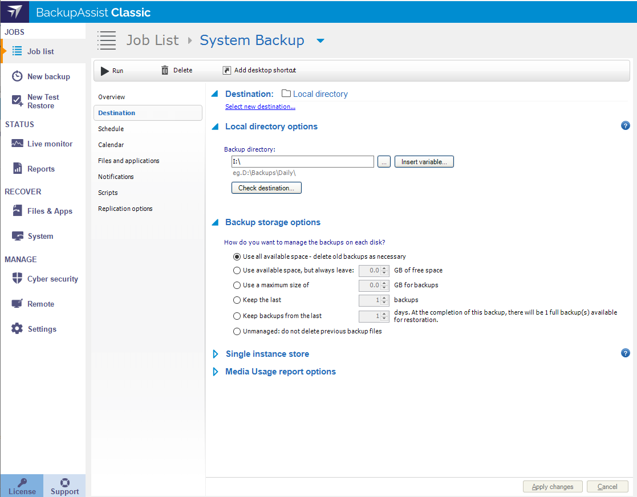Choose 'Unmanaged: do not delete previous backup files'
637x497 pixels.
pyautogui.click(x=237, y=331)
